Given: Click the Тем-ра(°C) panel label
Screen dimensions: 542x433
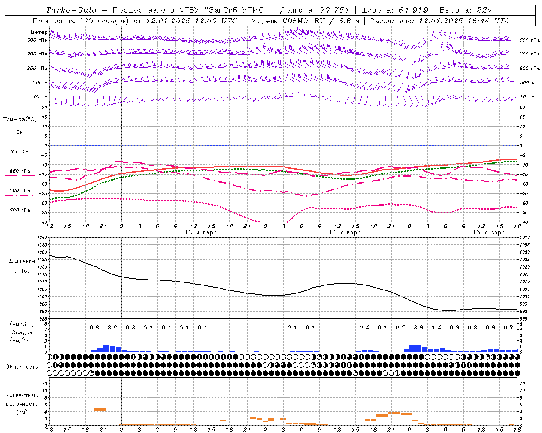Looking at the screenshot, I should click(20, 120).
